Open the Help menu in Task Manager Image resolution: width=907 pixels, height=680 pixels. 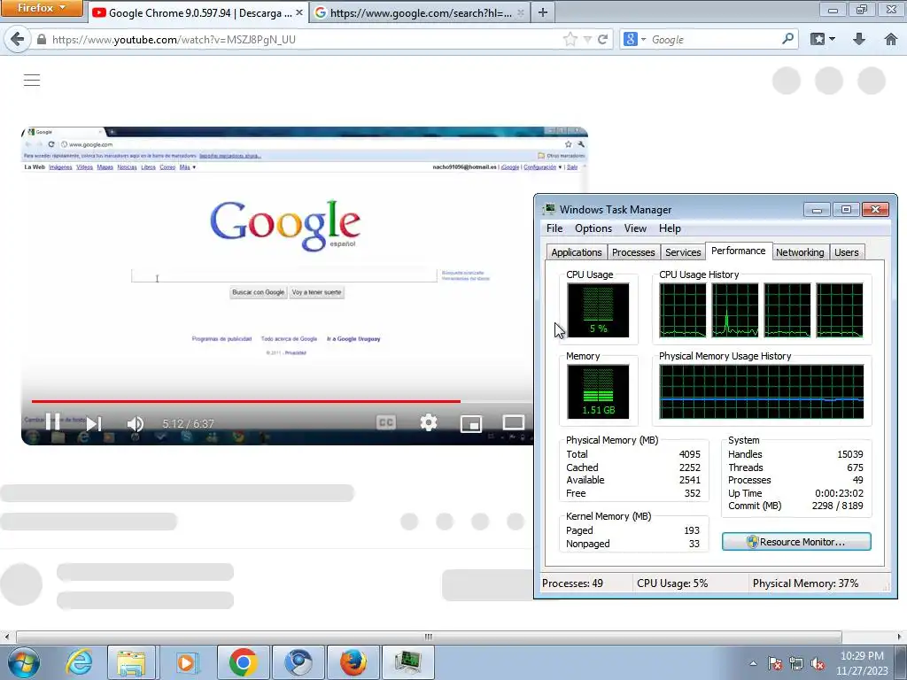670,228
